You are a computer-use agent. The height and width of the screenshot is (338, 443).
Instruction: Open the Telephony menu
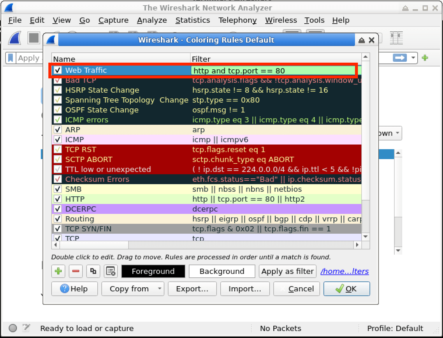(x=237, y=20)
